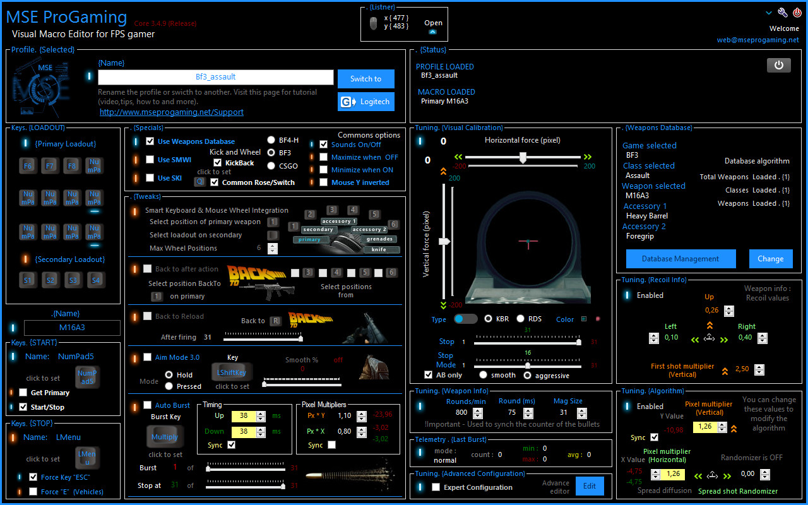Click the blue indicator in Visual Calibration

coord(421,141)
